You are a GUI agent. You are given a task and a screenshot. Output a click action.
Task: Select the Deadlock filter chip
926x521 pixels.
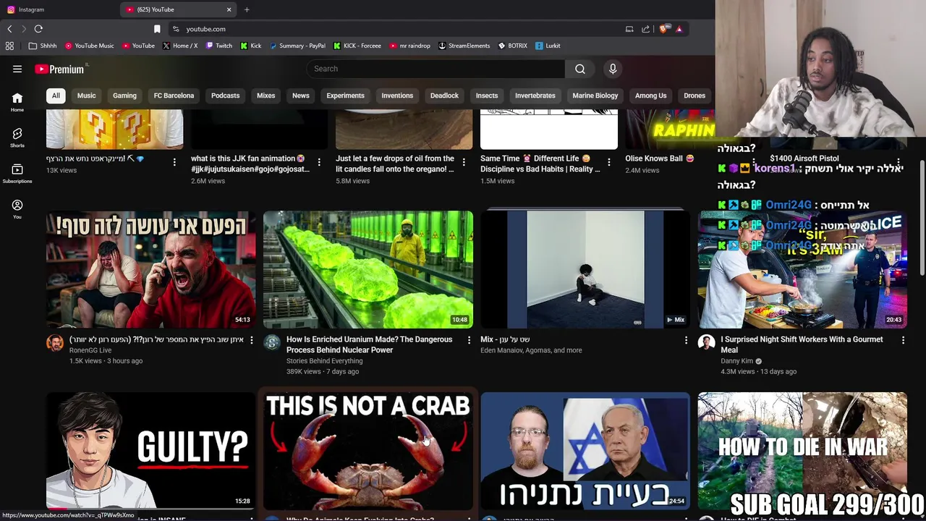pos(444,96)
